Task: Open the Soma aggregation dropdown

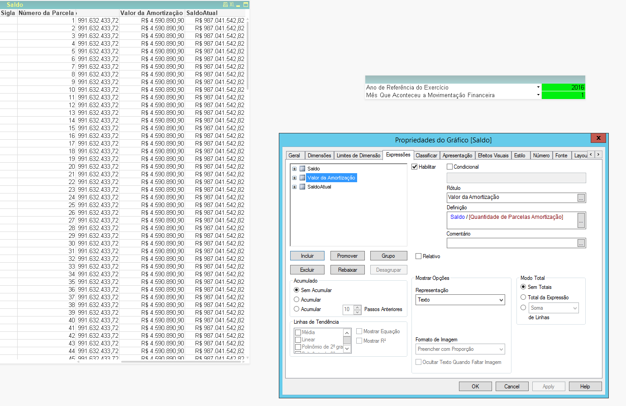Action: click(x=554, y=308)
